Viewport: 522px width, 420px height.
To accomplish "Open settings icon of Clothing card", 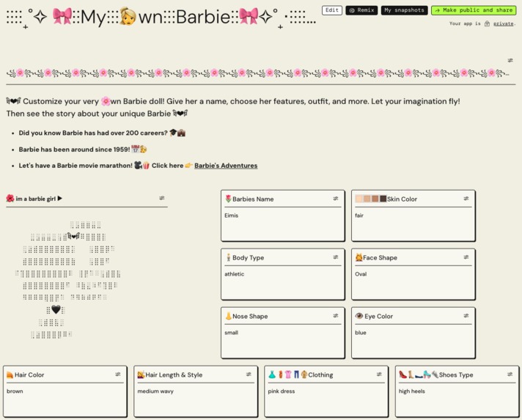I will 379,375.
